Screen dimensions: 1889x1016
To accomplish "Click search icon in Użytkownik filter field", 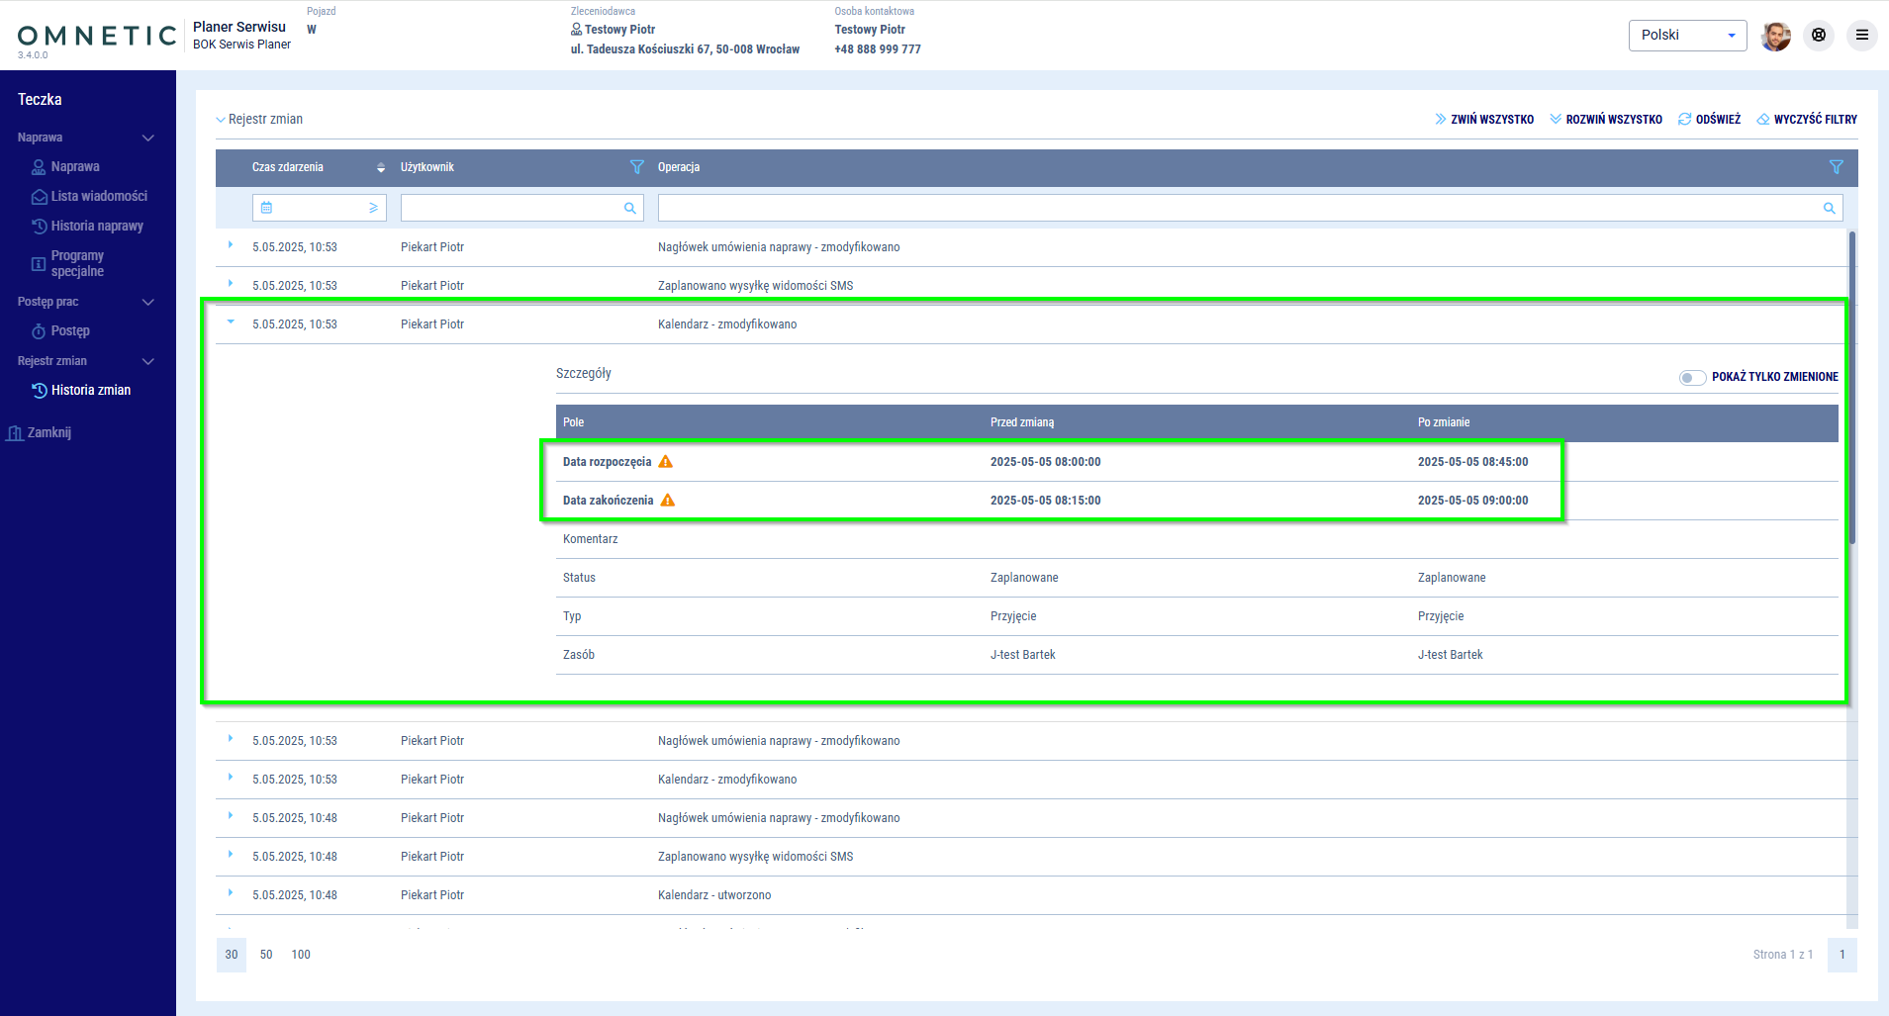I will tap(629, 208).
